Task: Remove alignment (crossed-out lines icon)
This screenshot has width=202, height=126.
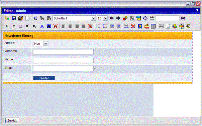Action: tap(90, 26)
